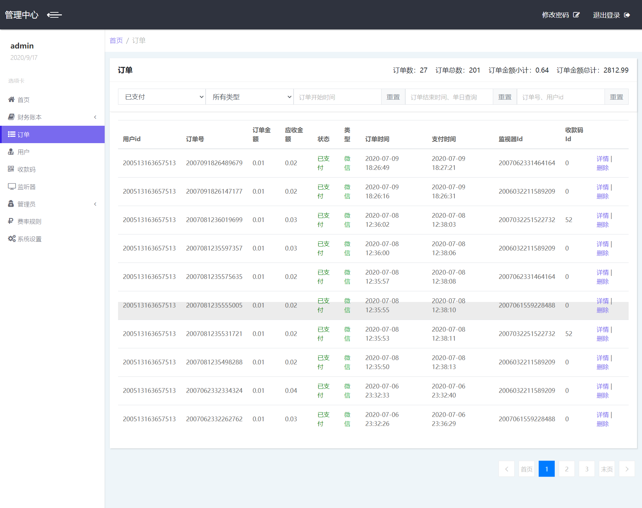Open the 已支付 status dropdown
The image size is (642, 508).
(162, 97)
